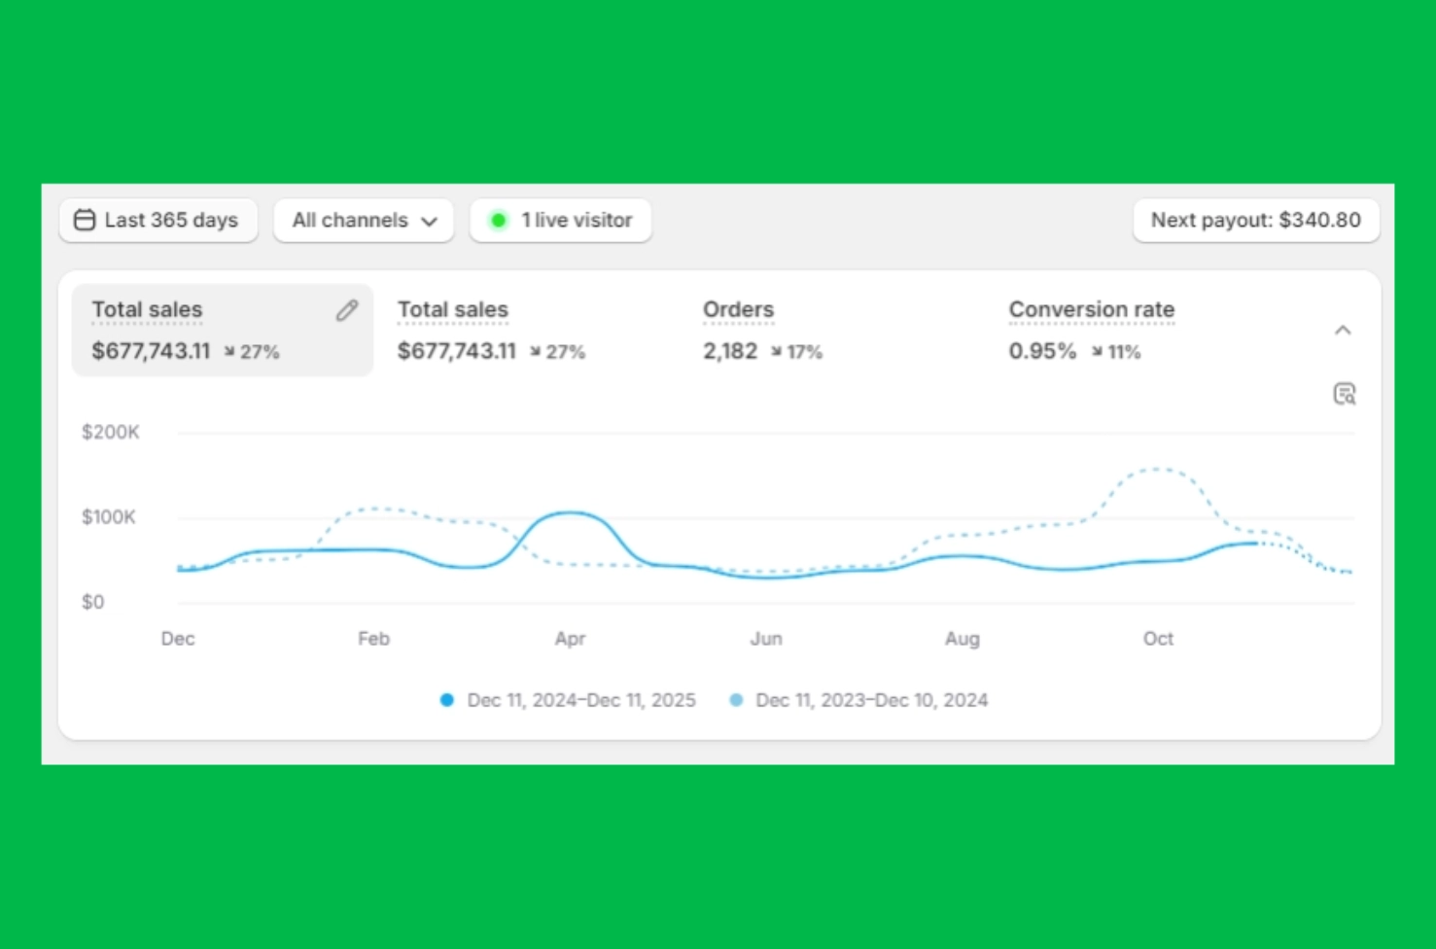This screenshot has width=1436, height=949.
Task: Open the Last 365 days date picker
Action: click(x=158, y=221)
